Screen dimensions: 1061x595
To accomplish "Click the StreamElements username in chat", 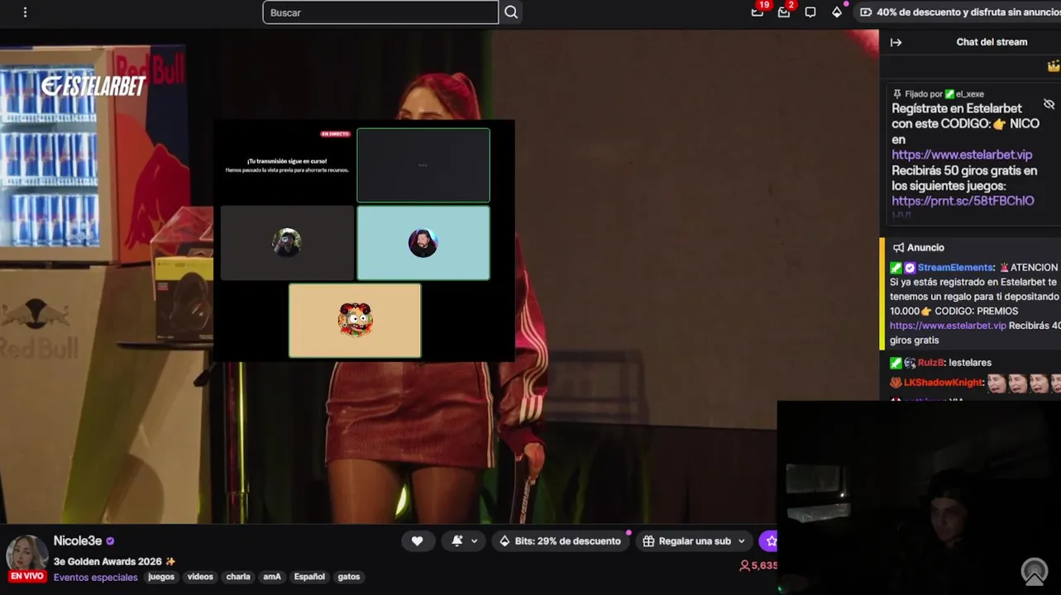I will [x=955, y=268].
